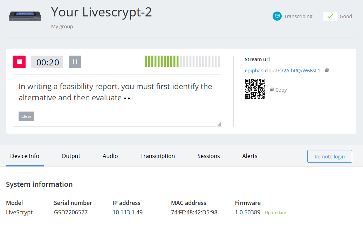This screenshot has width=363, height=228.
Task: Select the Device Info tab
Action: click(25, 156)
